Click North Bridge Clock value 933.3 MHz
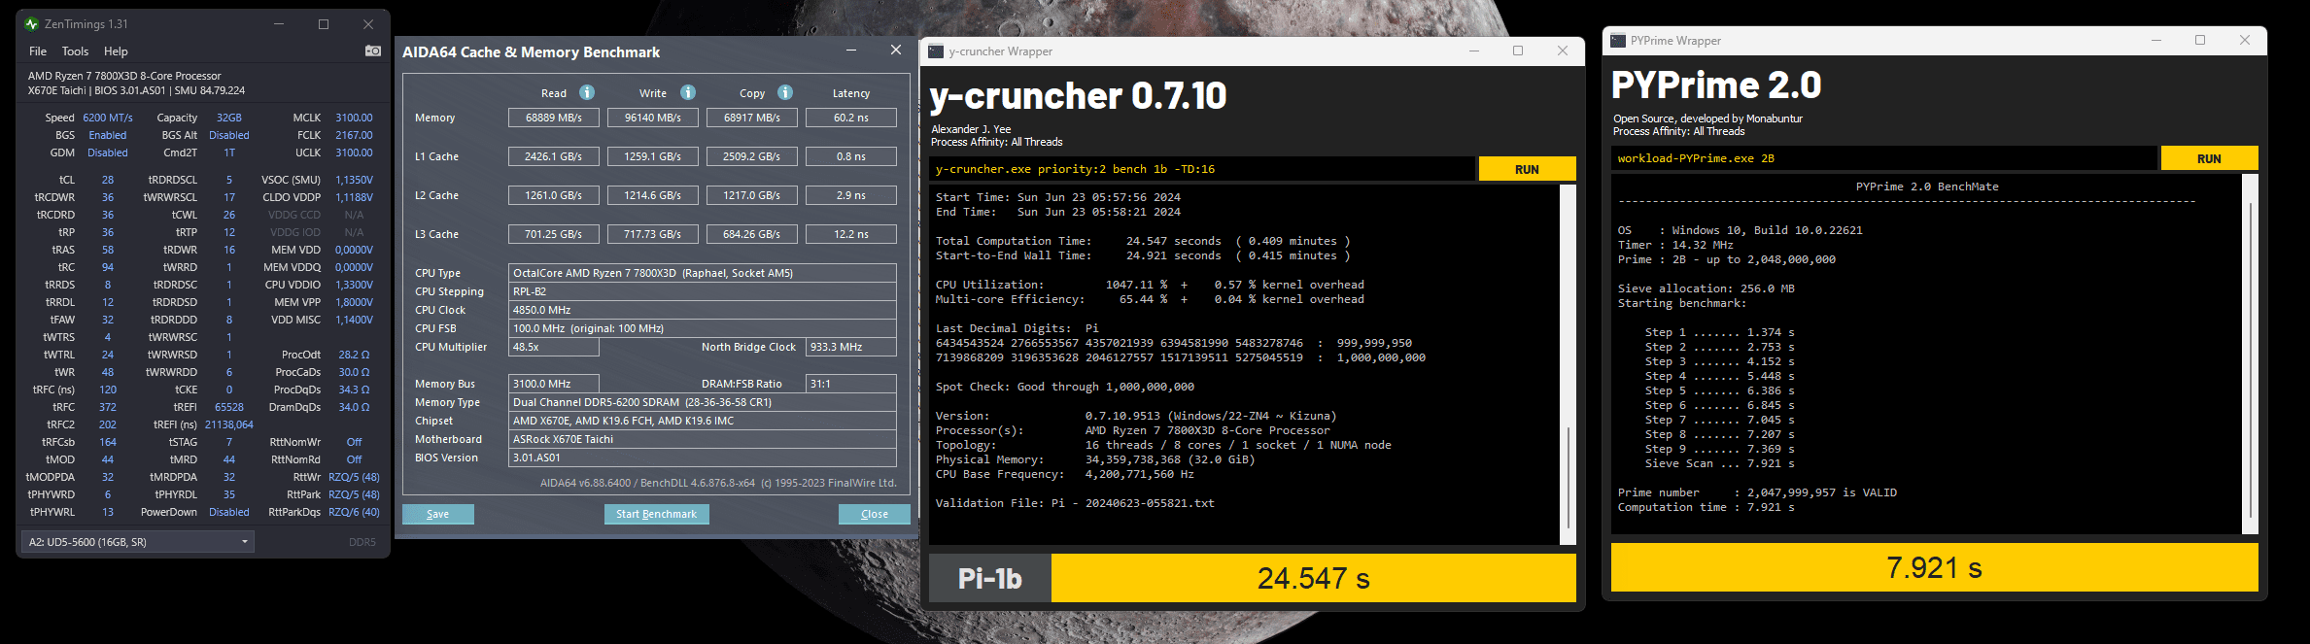Screen dimensions: 2310x644 click(851, 347)
